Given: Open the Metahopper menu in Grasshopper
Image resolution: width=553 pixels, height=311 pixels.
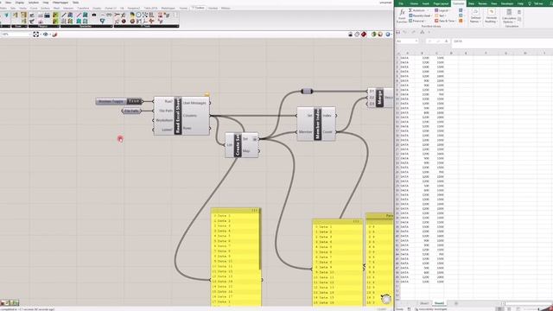Looking at the screenshot, I should 60,3.
